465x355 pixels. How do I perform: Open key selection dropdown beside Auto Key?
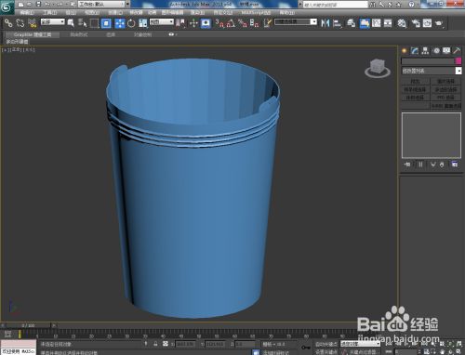[x=360, y=344]
